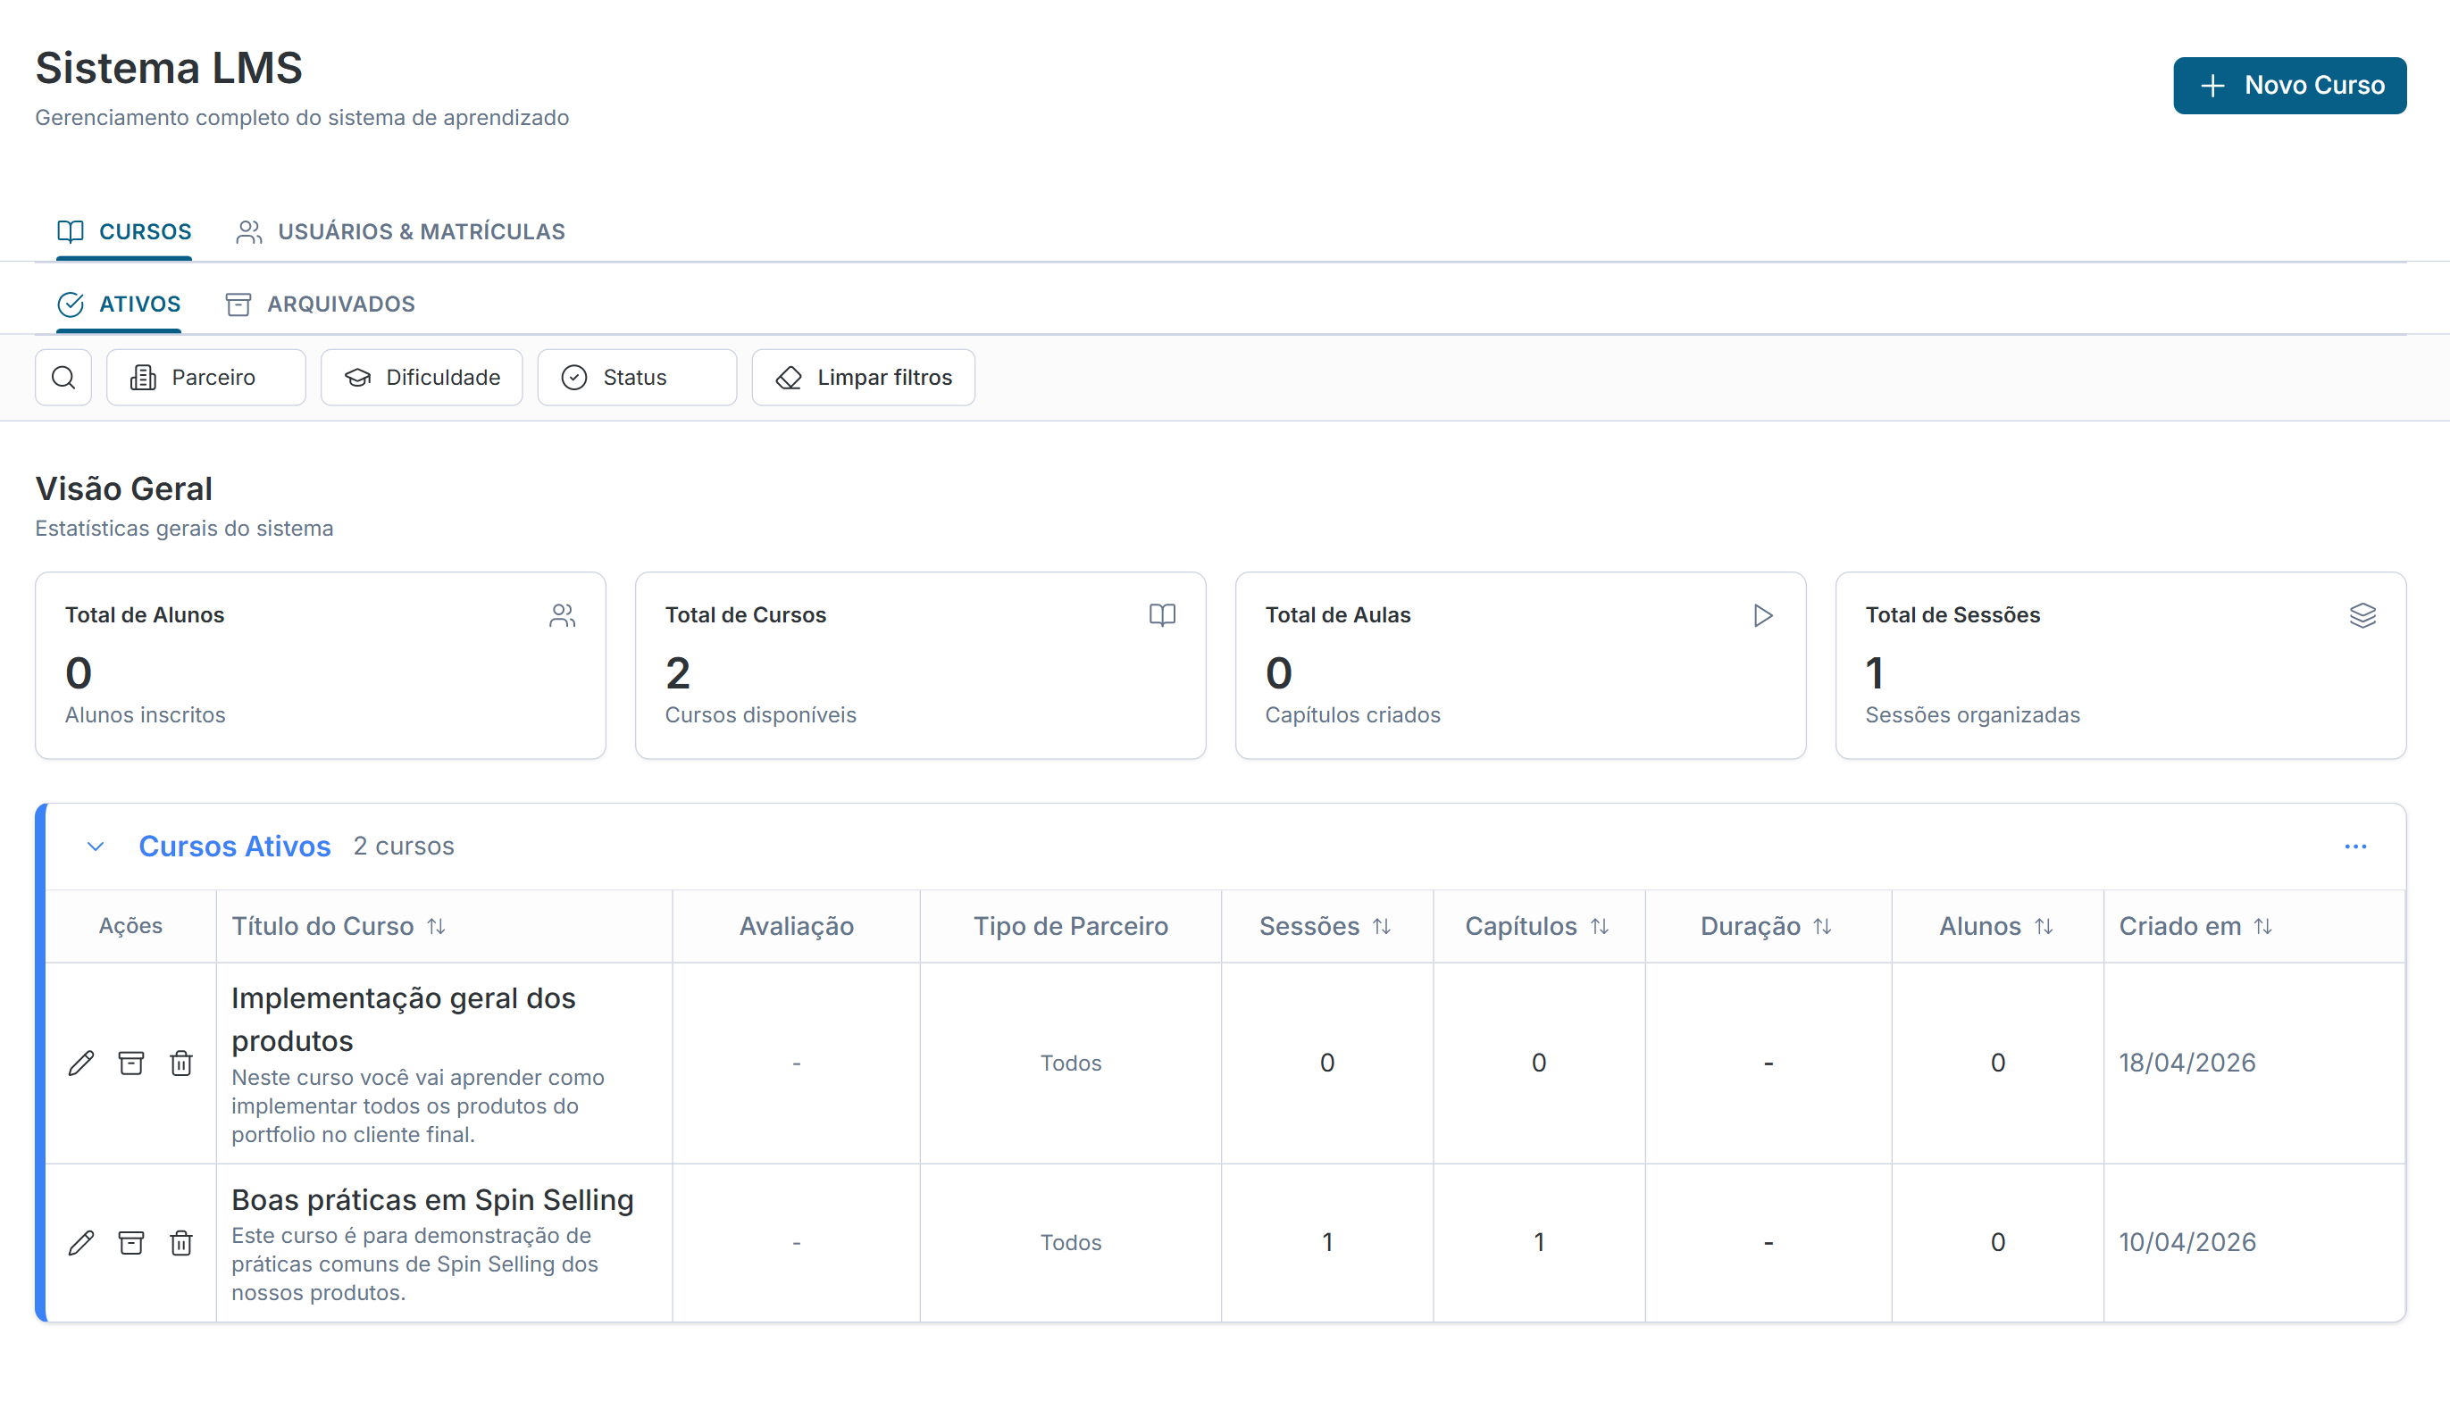The height and width of the screenshot is (1418, 2450).
Task: Select the ATIVOS sub-tab
Action: click(119, 304)
